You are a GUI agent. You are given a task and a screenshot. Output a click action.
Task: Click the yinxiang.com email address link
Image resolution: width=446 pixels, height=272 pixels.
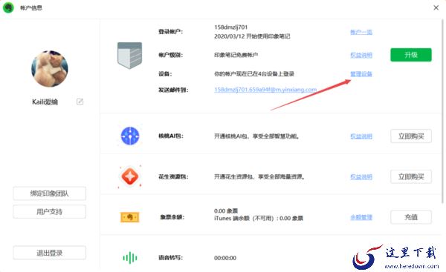[265, 90]
